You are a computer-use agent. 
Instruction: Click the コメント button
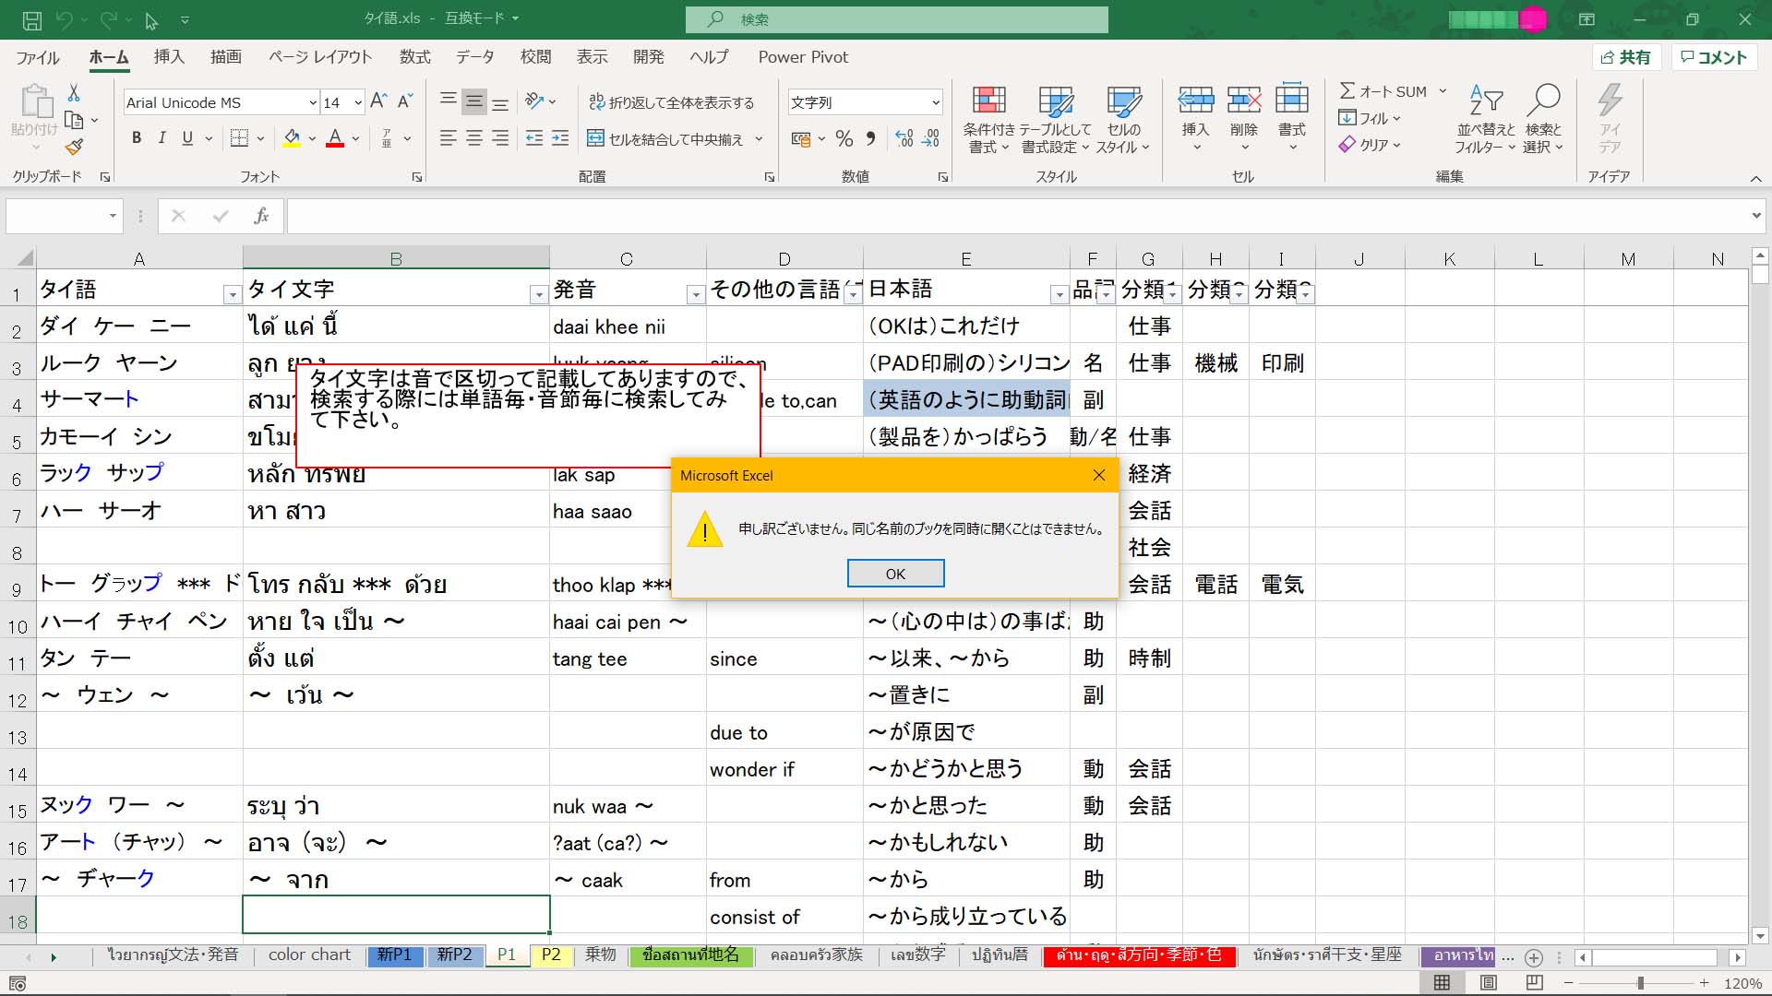click(x=1714, y=57)
